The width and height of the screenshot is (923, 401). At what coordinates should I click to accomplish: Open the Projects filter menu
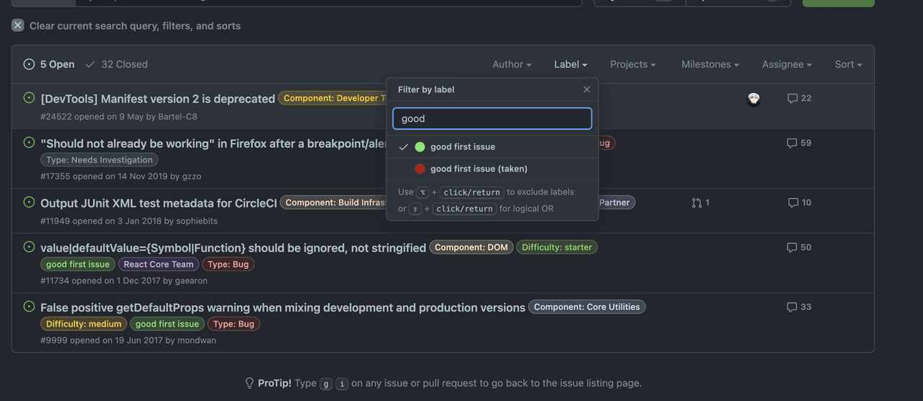(x=632, y=64)
